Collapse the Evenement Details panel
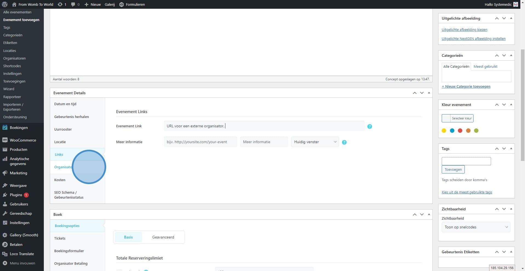 pyautogui.click(x=429, y=93)
